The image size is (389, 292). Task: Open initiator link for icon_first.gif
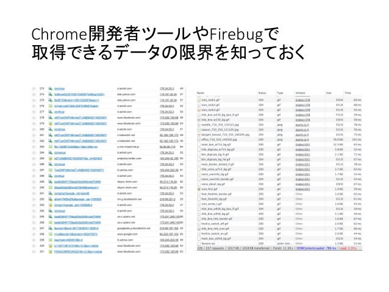(302, 190)
